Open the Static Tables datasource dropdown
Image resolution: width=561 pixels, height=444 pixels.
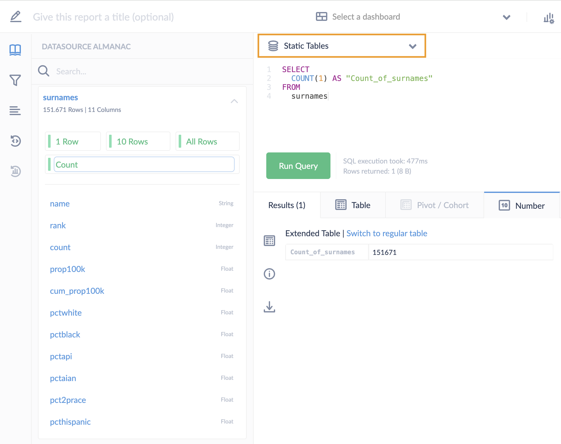[x=342, y=46]
